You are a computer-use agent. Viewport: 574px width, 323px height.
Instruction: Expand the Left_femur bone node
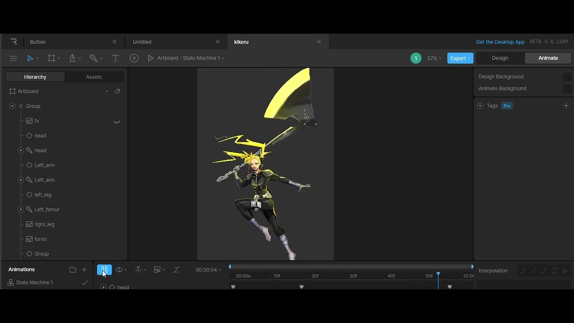[x=21, y=210]
